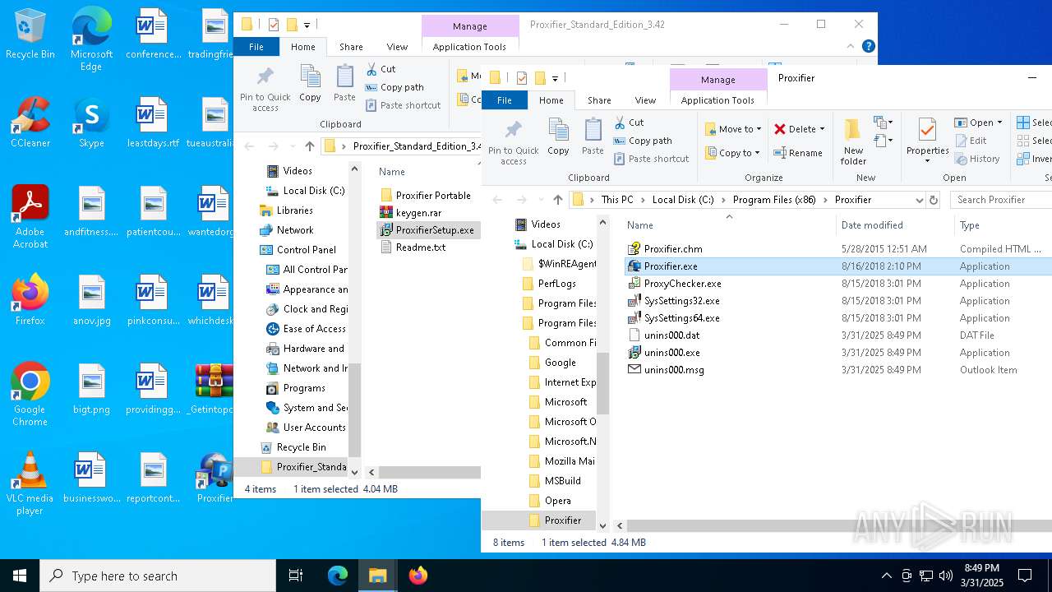Open File menu in Proxifier window

coord(505,100)
